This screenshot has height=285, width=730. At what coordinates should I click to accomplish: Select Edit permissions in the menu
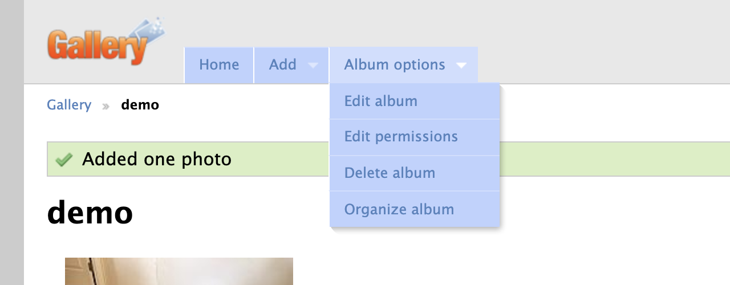click(401, 137)
